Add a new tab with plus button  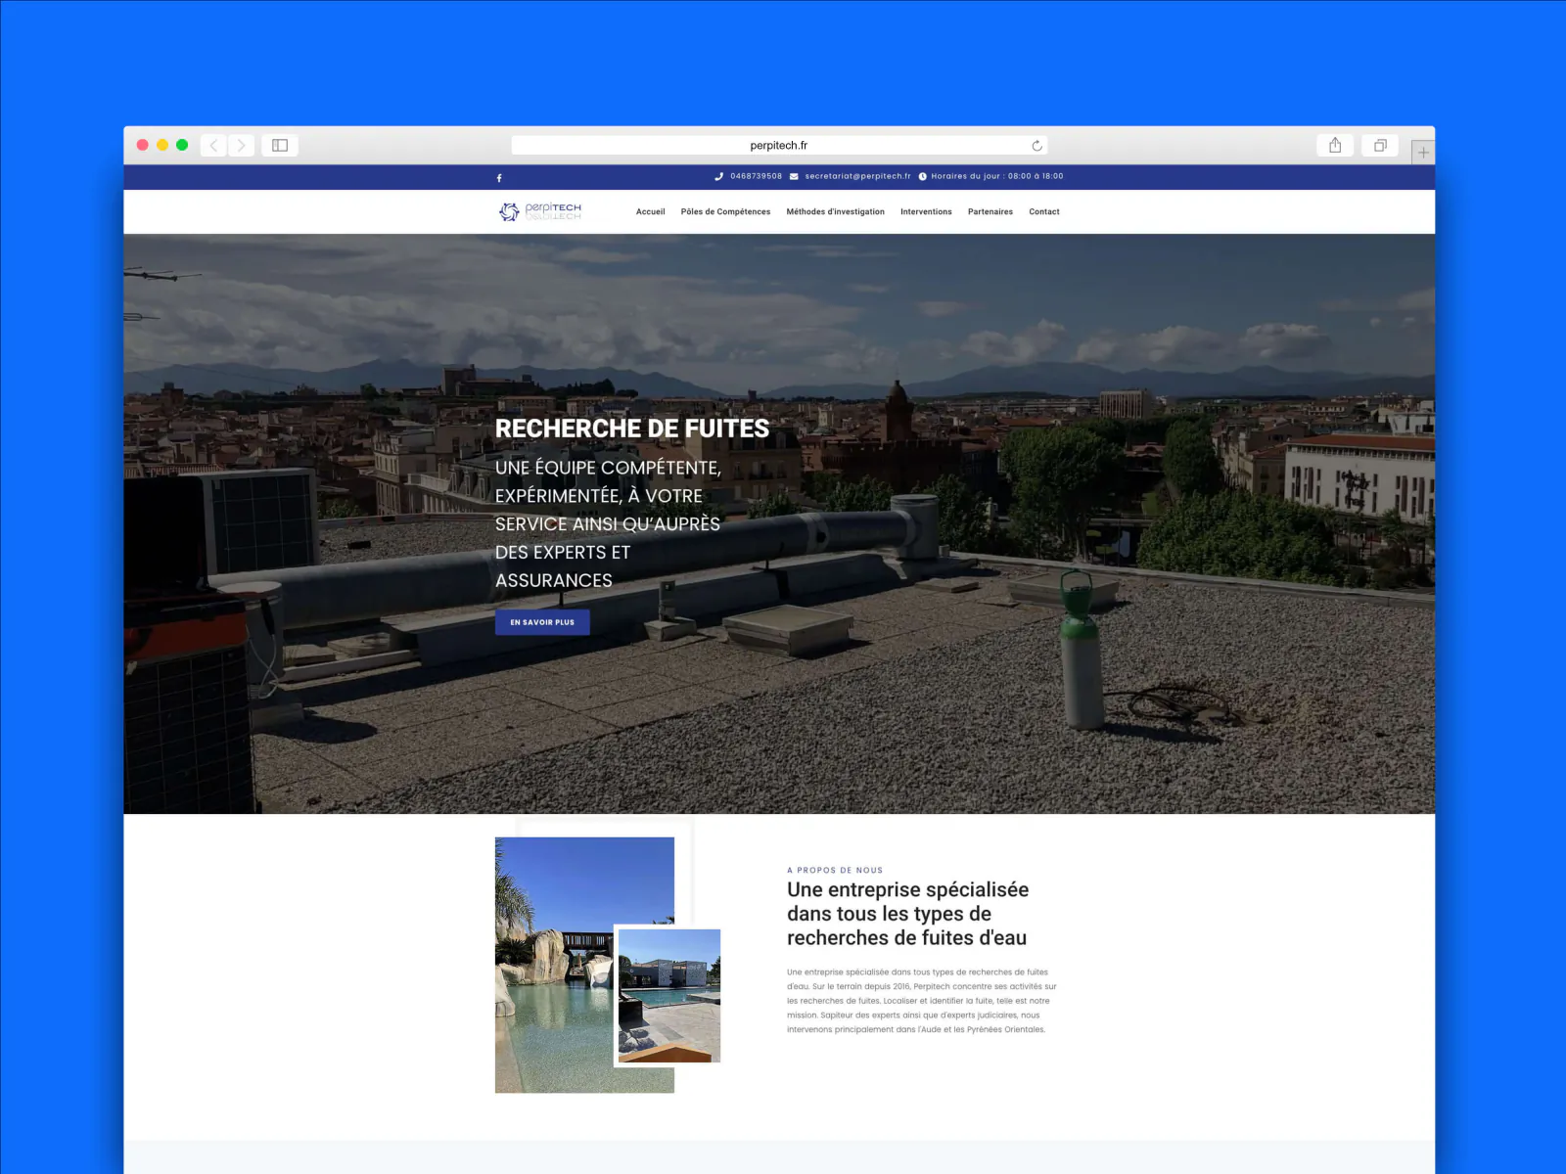[1423, 152]
